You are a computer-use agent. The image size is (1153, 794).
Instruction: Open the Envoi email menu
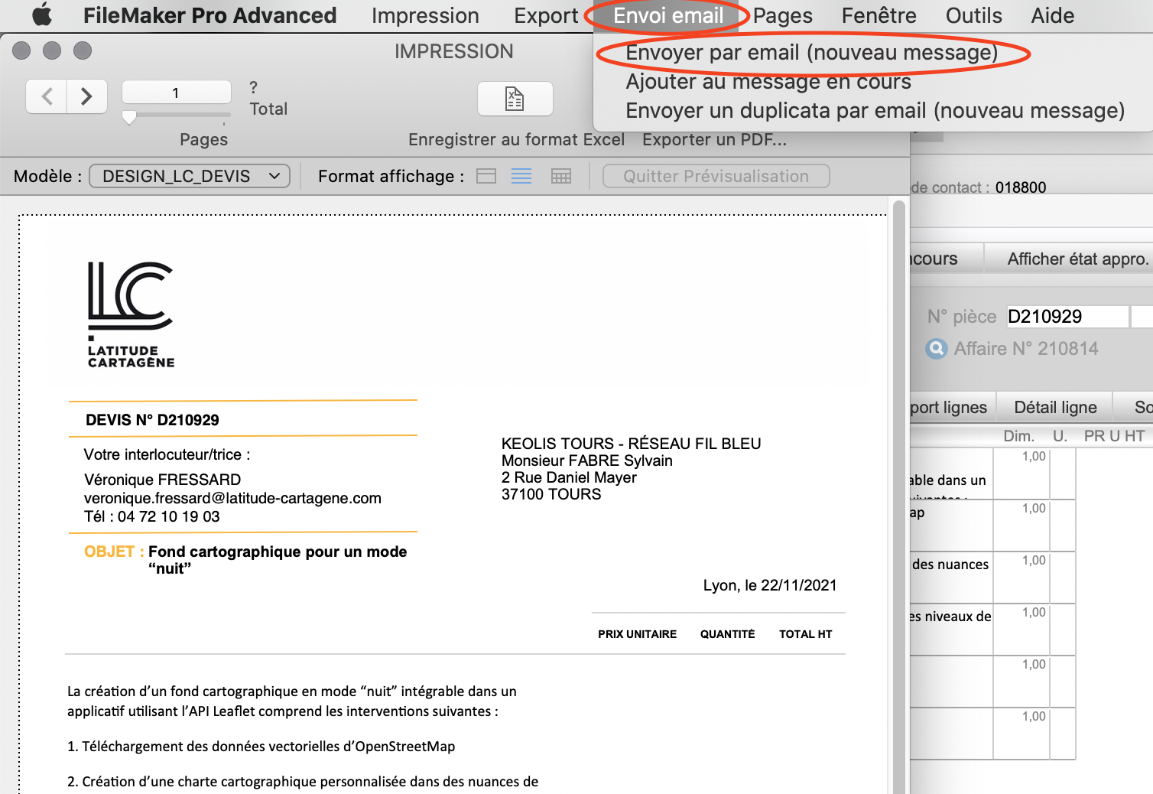click(x=667, y=16)
